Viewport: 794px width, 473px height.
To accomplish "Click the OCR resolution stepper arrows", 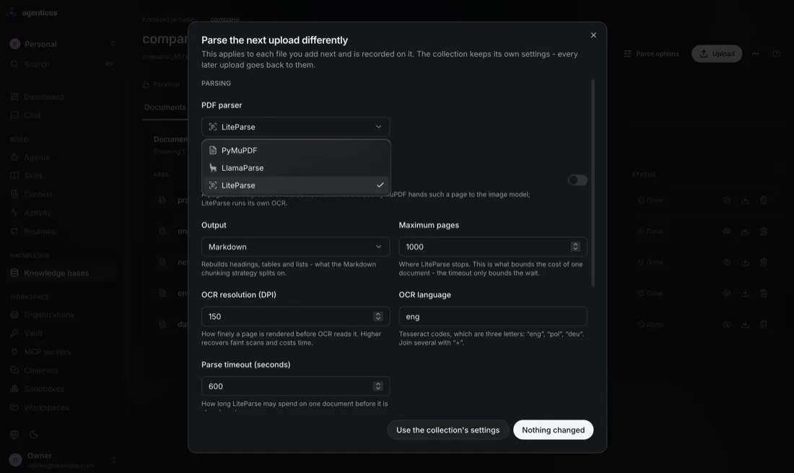I will point(378,317).
